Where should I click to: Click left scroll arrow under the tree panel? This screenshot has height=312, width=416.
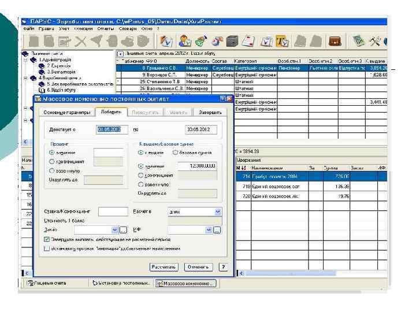click(26, 142)
